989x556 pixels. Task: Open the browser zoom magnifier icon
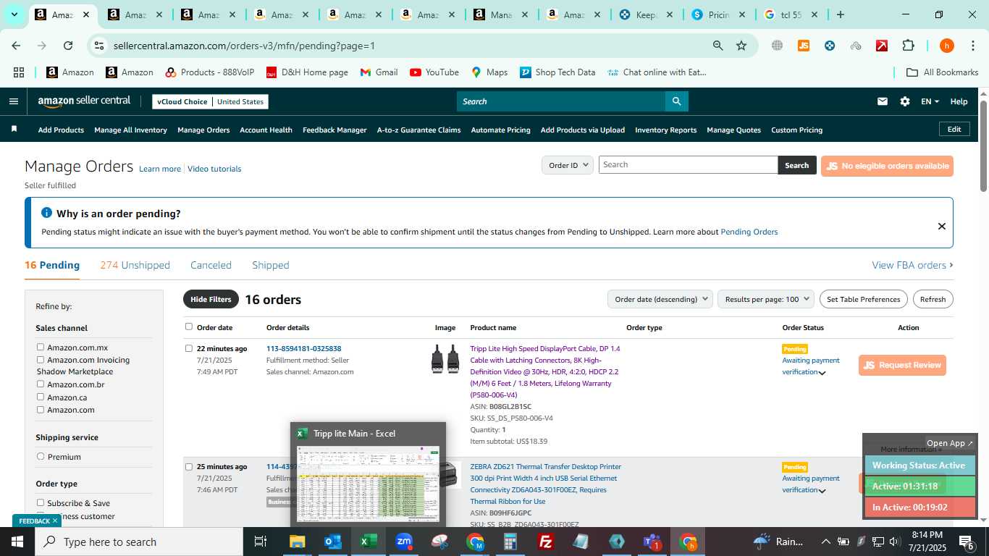tap(717, 46)
